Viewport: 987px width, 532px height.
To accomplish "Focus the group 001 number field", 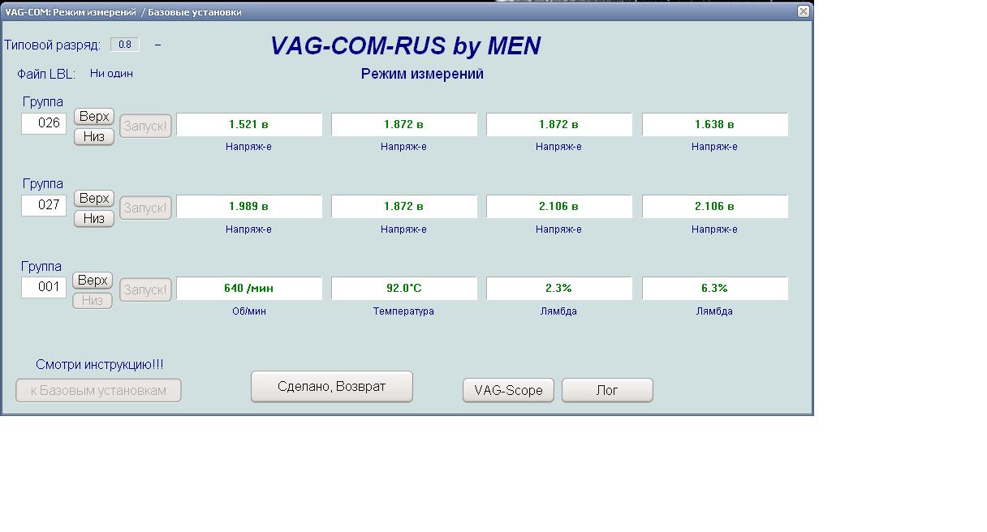I will 44,287.
